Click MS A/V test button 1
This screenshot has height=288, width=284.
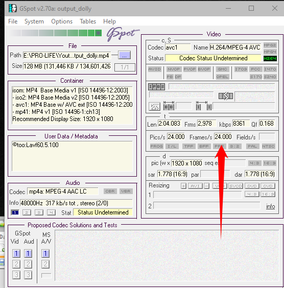[45, 253]
